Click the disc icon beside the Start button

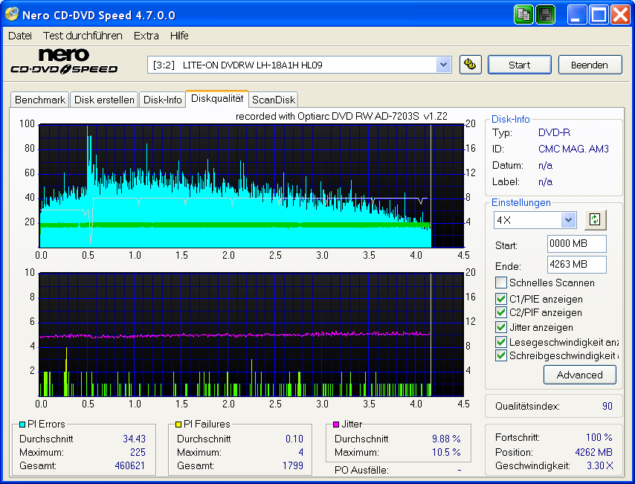tap(470, 65)
